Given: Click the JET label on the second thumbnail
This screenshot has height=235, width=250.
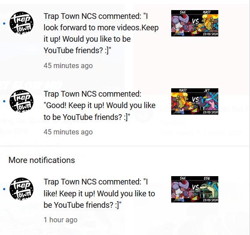Looking at the screenshot, I should coord(206,90).
